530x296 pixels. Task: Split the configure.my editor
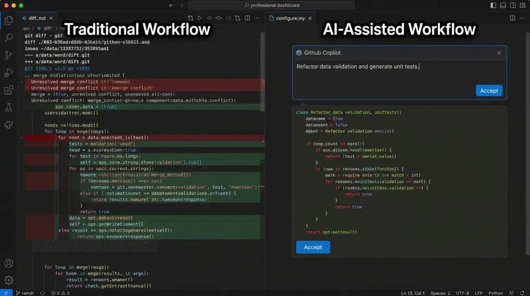pyautogui.click(x=512, y=18)
